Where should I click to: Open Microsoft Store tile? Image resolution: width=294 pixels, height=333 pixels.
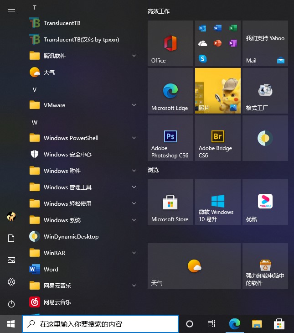[x=170, y=202]
